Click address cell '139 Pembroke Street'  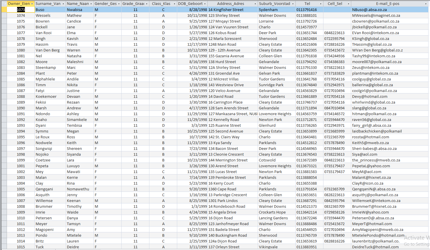[233, 177]
